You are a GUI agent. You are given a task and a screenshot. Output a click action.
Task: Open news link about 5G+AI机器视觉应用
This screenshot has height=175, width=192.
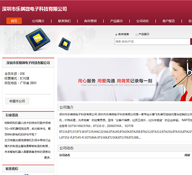[27, 128]
